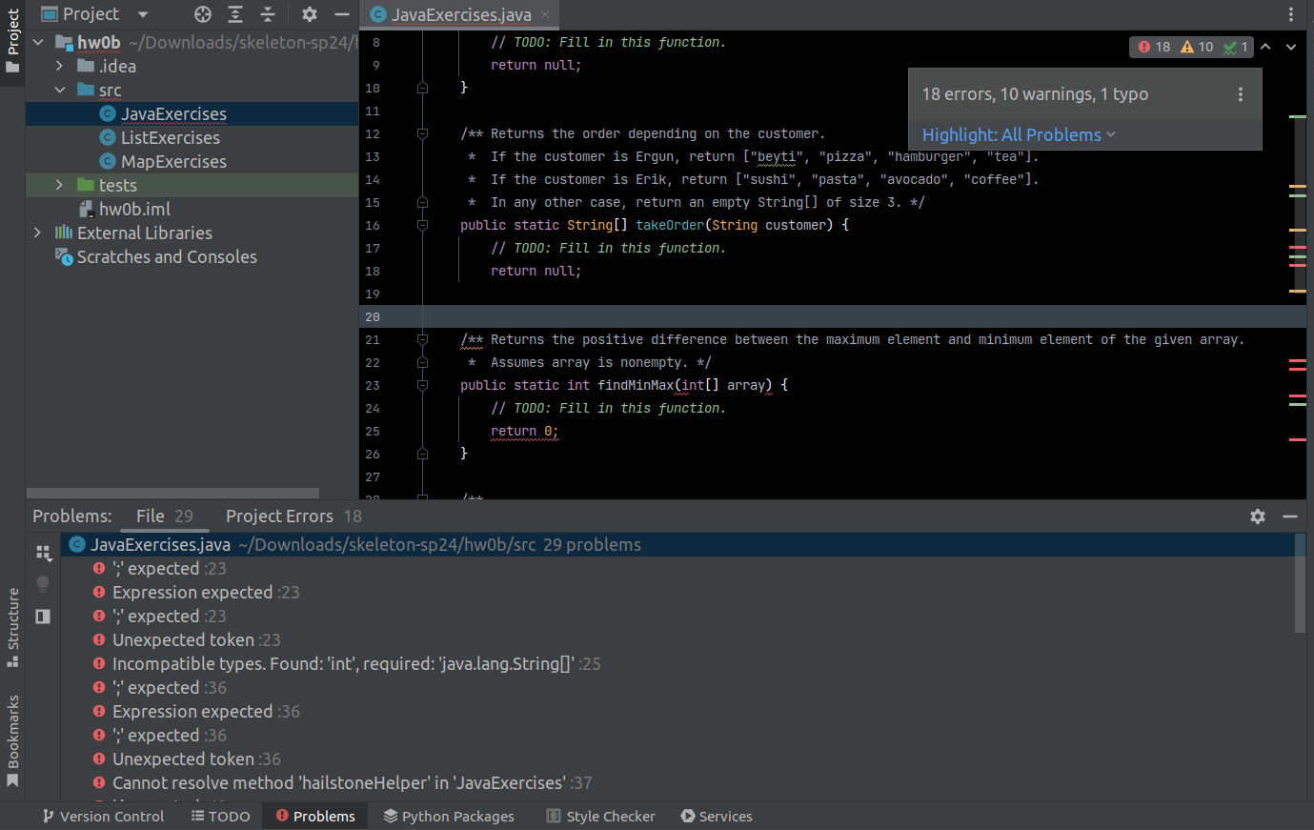This screenshot has height=830, width=1314.
Task: Open the Project panel options gear
Action: 309,13
